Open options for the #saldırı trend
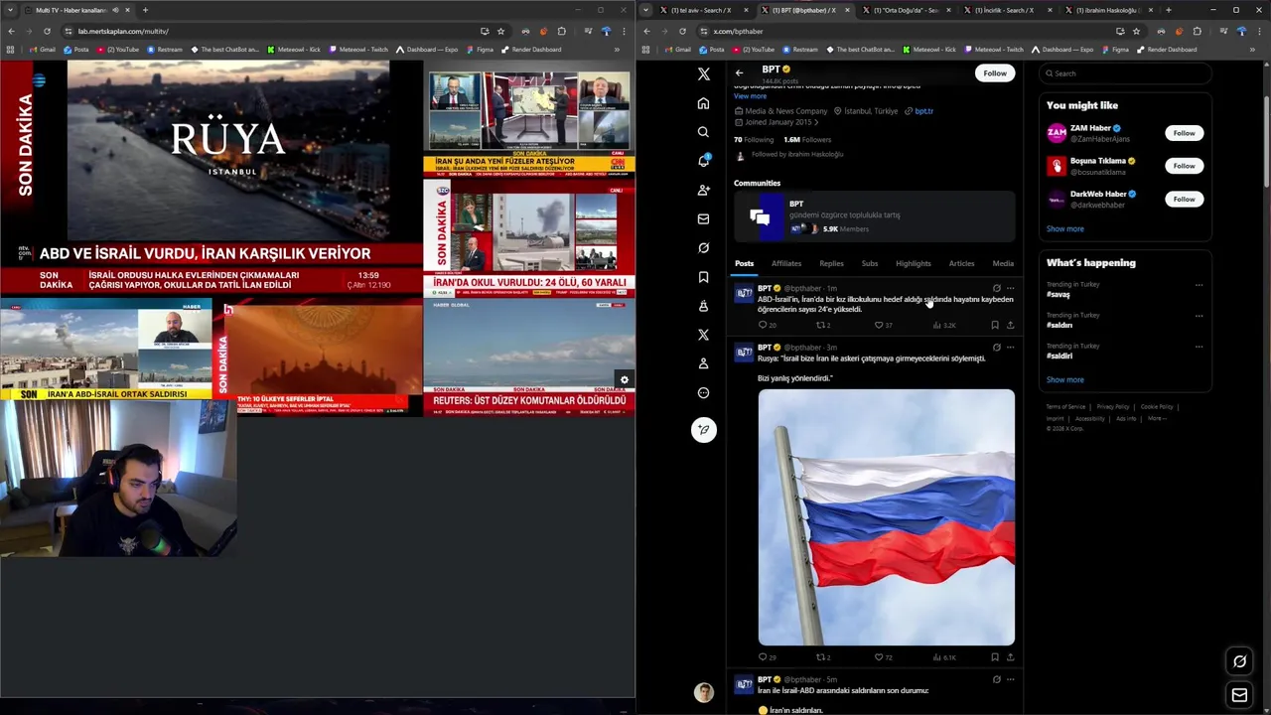 (1199, 316)
